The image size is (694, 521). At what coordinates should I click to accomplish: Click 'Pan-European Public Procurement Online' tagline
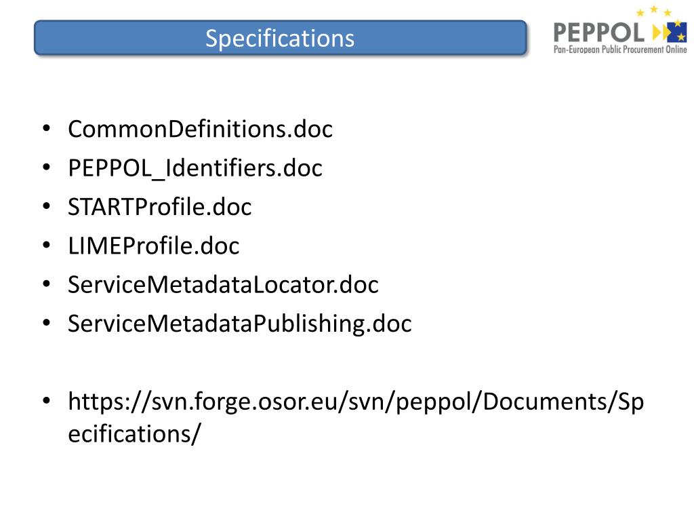coord(620,50)
